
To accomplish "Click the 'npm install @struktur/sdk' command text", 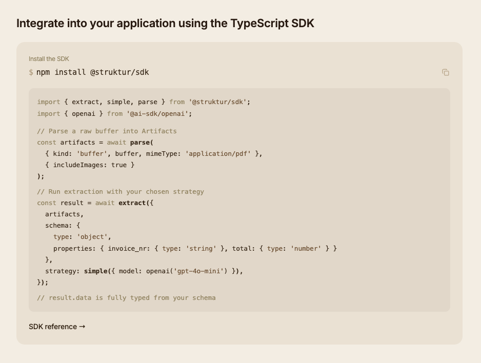I will point(93,72).
